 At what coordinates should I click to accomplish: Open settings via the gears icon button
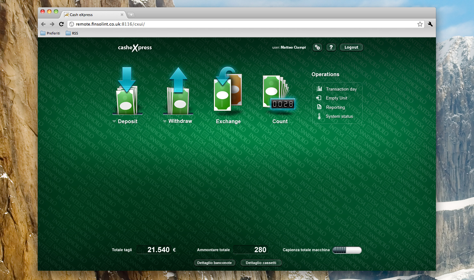point(317,47)
